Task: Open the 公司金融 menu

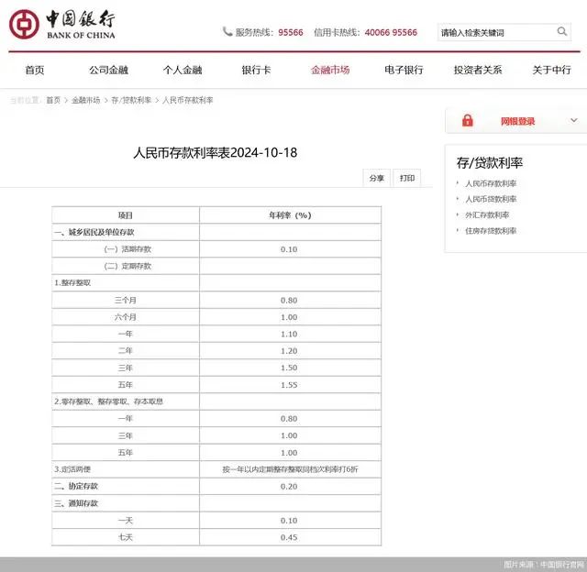Action: pos(108,70)
